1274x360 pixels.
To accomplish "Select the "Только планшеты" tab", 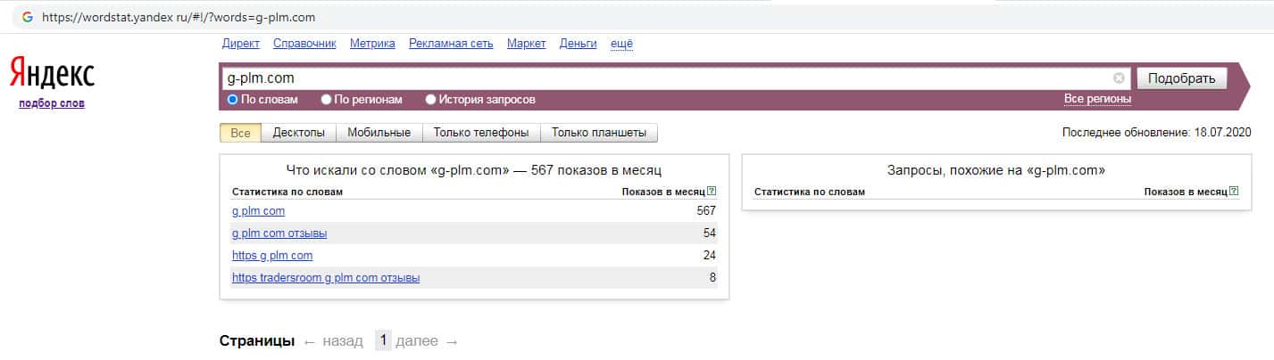I will (599, 133).
